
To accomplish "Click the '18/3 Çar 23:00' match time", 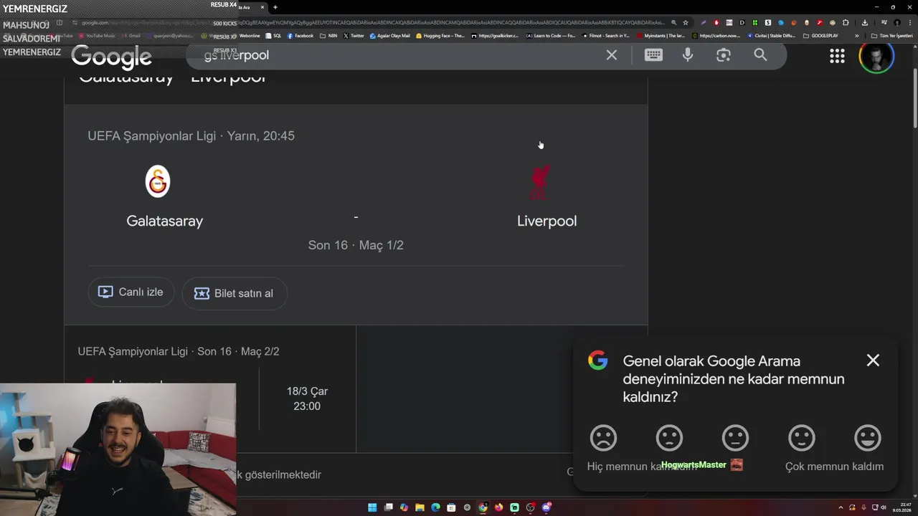I will (307, 398).
